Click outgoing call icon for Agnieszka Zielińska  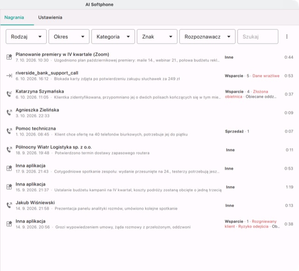pos(9,112)
